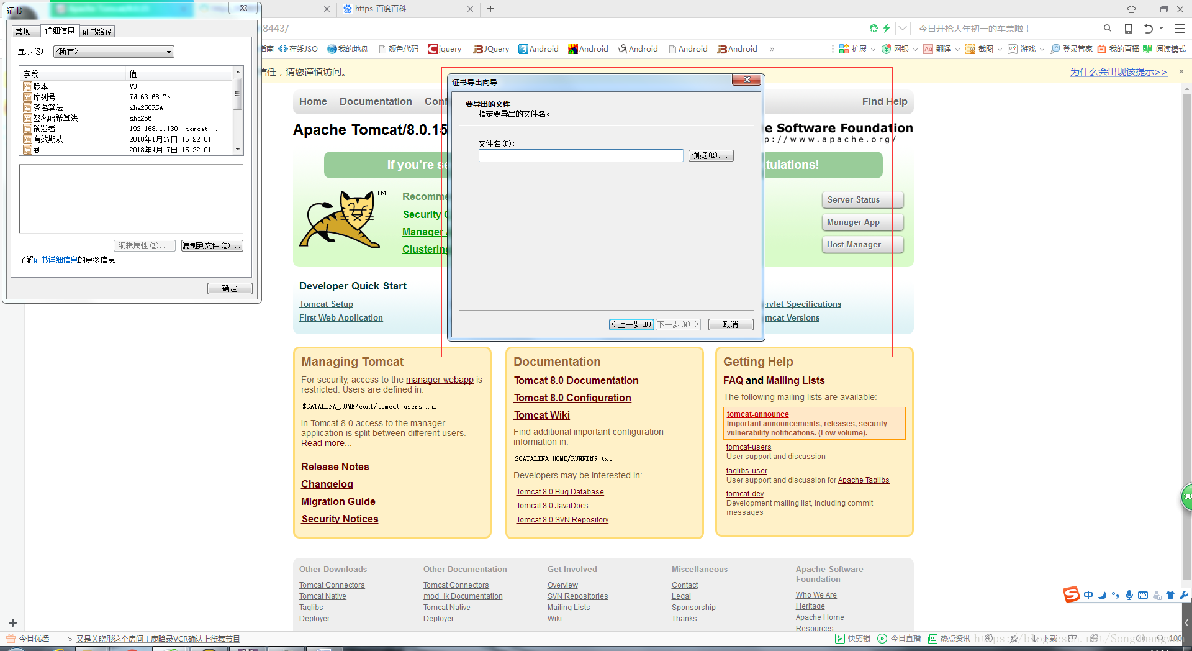Click the 截图 screenshot tool icon
Image resolution: width=1192 pixels, height=651 pixels.
(x=970, y=49)
